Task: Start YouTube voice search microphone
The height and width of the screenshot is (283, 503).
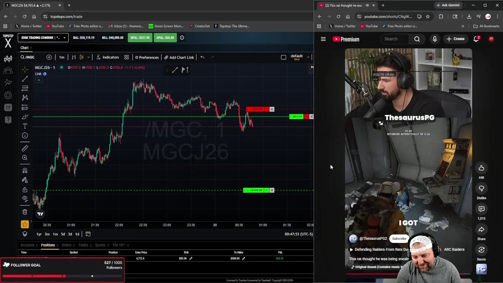Action: click(435, 39)
